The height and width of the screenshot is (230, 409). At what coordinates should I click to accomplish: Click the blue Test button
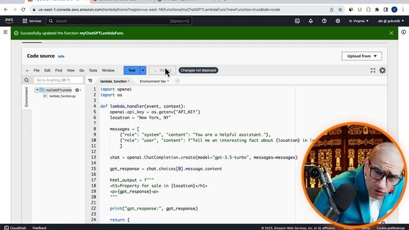click(x=132, y=70)
